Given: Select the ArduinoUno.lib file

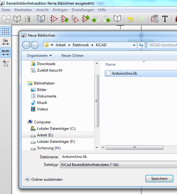Looking at the screenshot, I should (141, 73).
